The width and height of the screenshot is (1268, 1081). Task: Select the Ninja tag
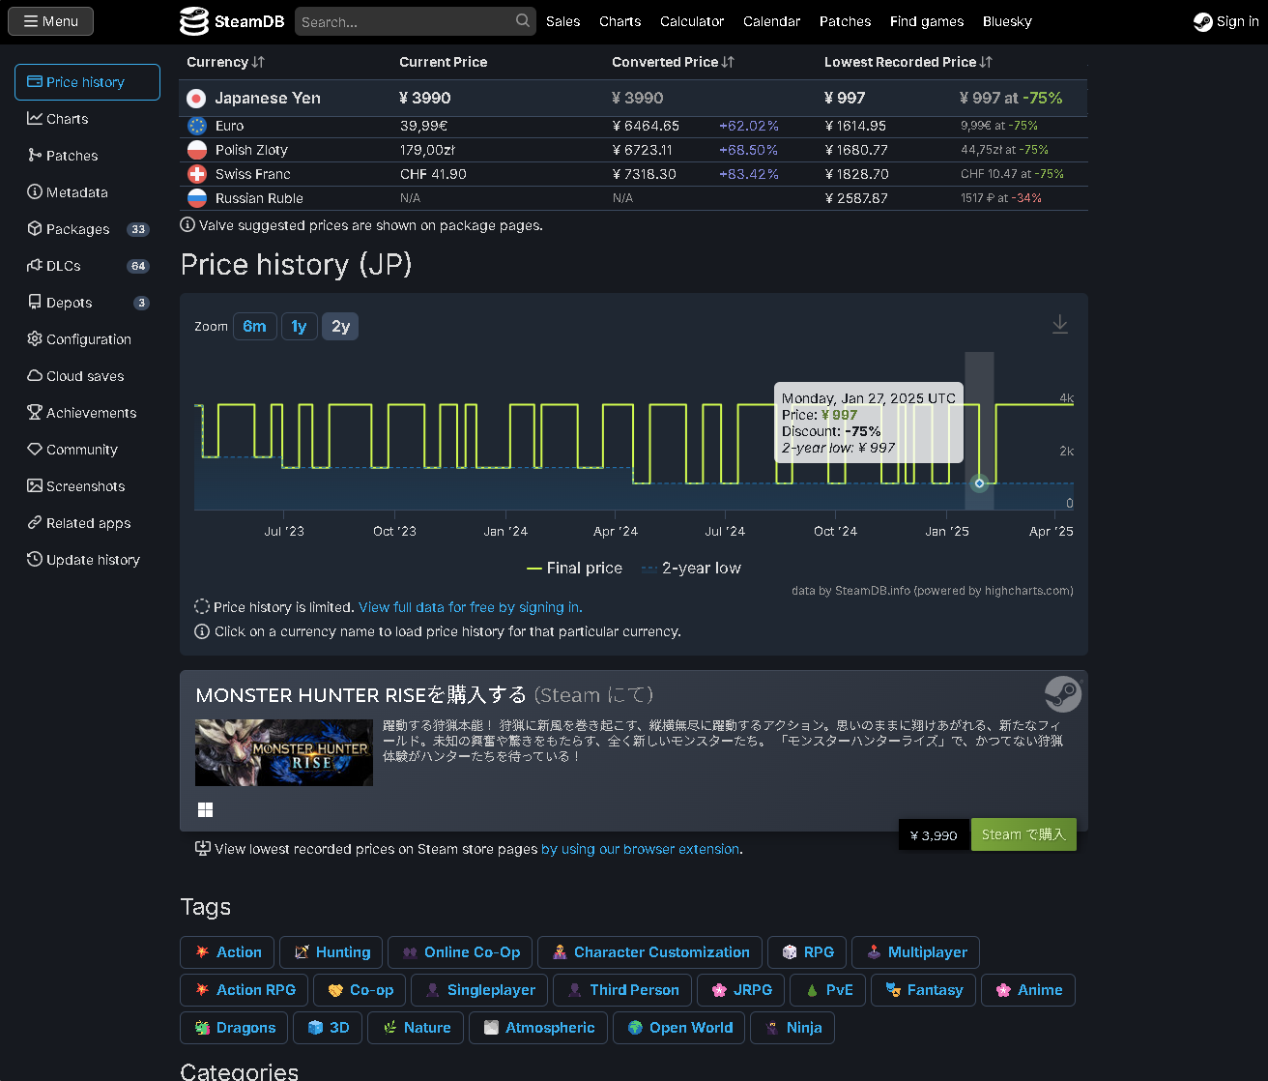pyautogui.click(x=792, y=1028)
